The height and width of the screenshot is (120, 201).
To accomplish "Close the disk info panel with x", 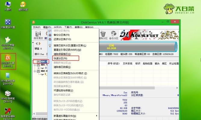I will click(33, 43).
